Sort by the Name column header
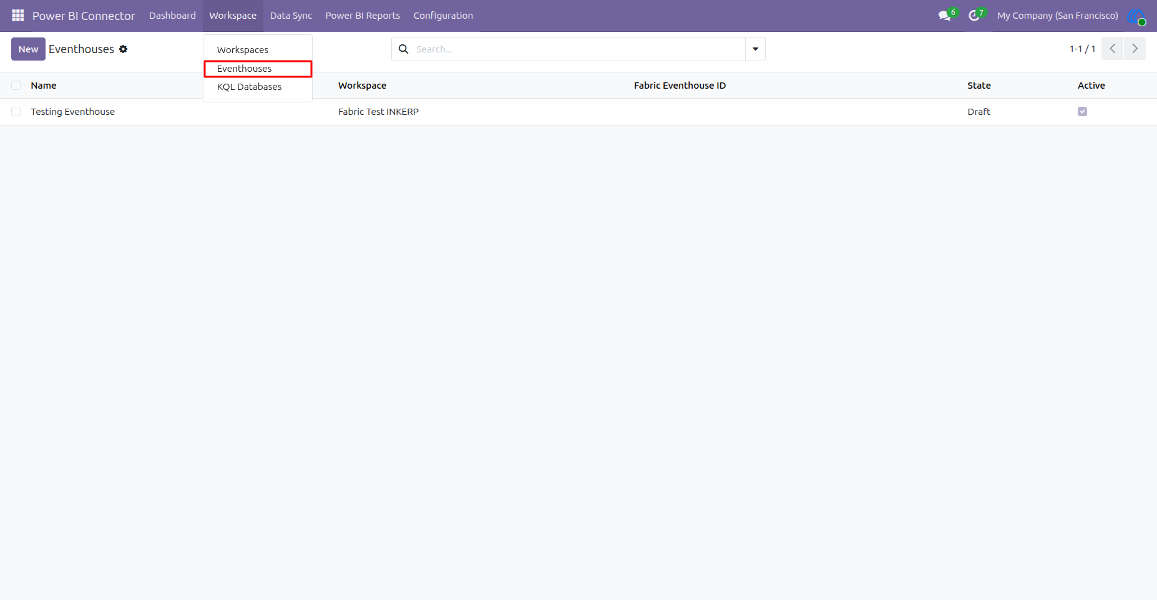1157x600 pixels. tap(44, 86)
